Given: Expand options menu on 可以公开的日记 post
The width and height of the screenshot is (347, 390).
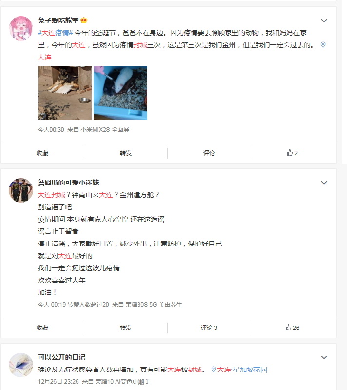Looking at the screenshot, I should click(324, 357).
